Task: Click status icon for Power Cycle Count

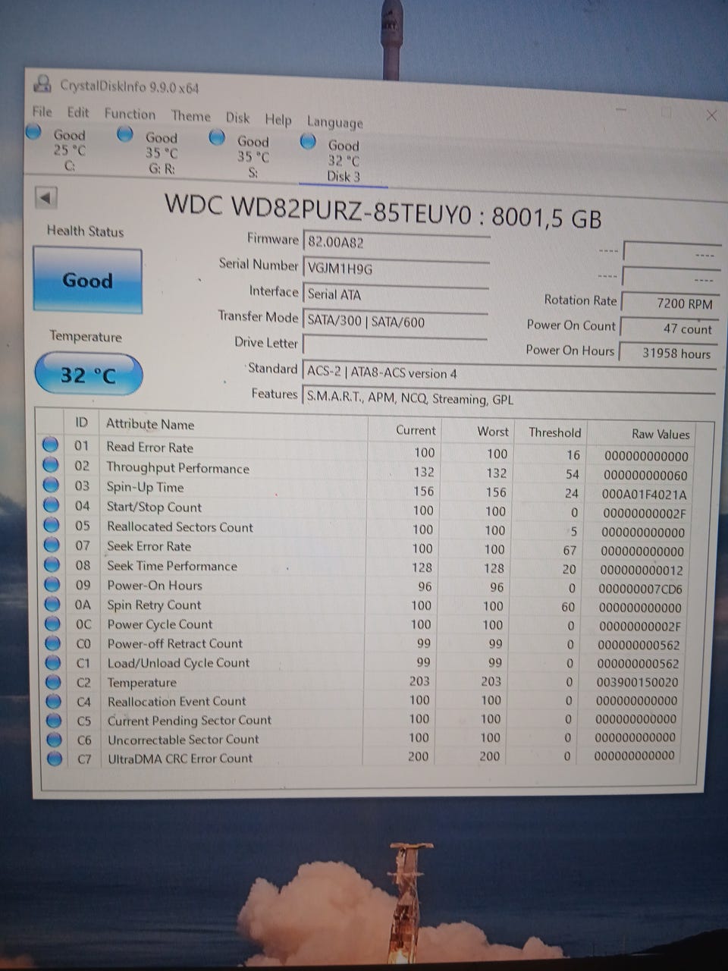Action: [x=52, y=624]
